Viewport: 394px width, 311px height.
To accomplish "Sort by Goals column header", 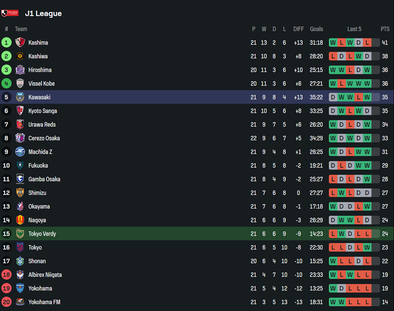I will click(x=316, y=29).
